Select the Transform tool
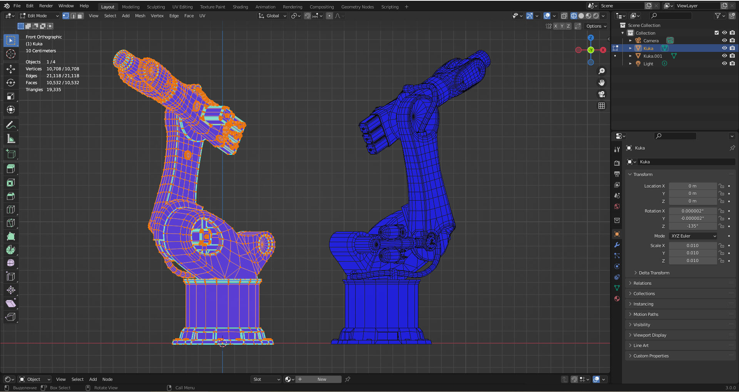Viewport: 739px width, 392px height. click(11, 110)
